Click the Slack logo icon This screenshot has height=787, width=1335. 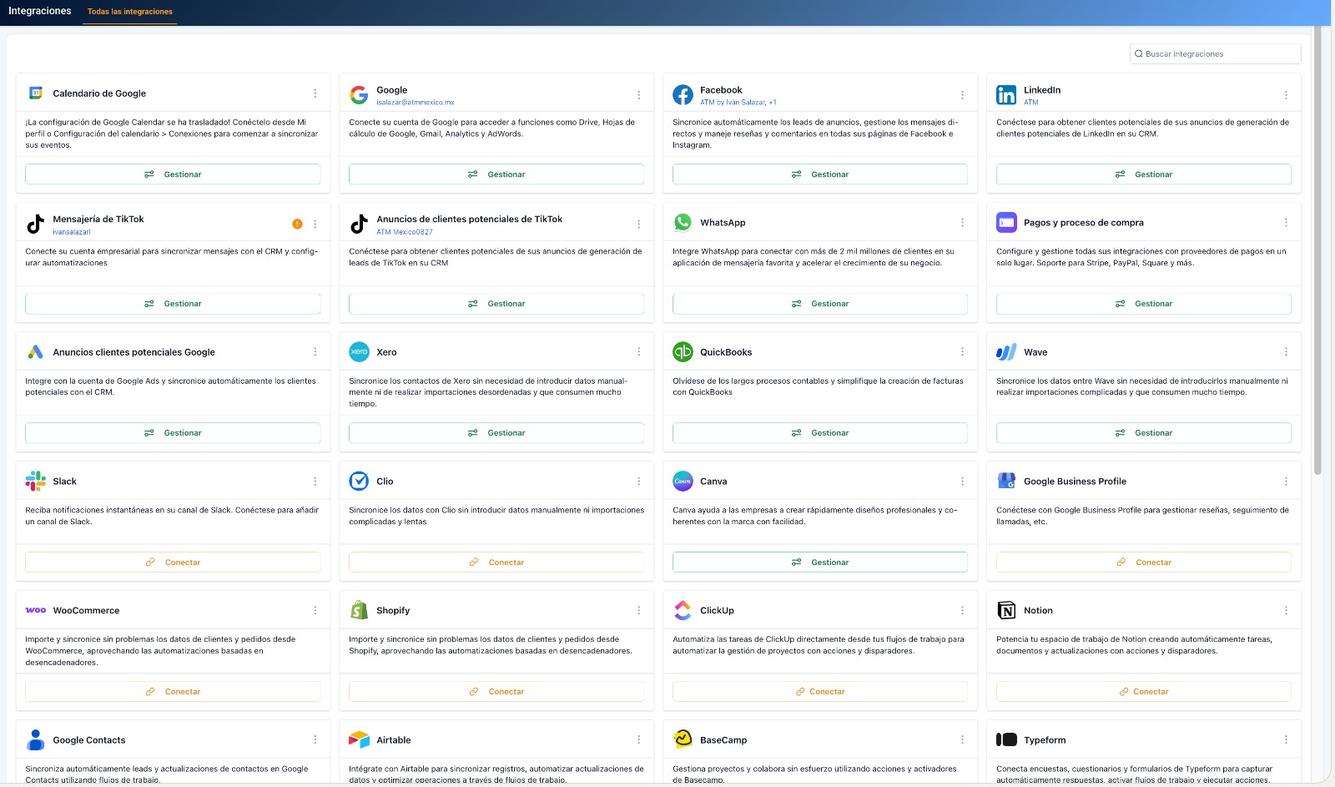pos(35,481)
